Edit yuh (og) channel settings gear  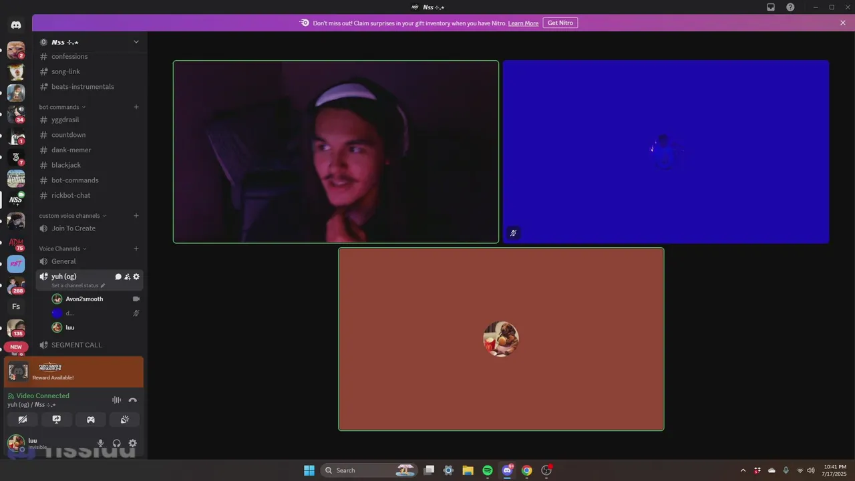(x=136, y=277)
